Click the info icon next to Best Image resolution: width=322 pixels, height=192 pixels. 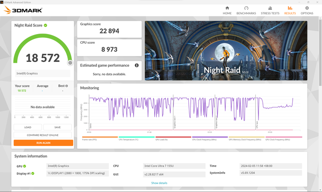click(66, 86)
